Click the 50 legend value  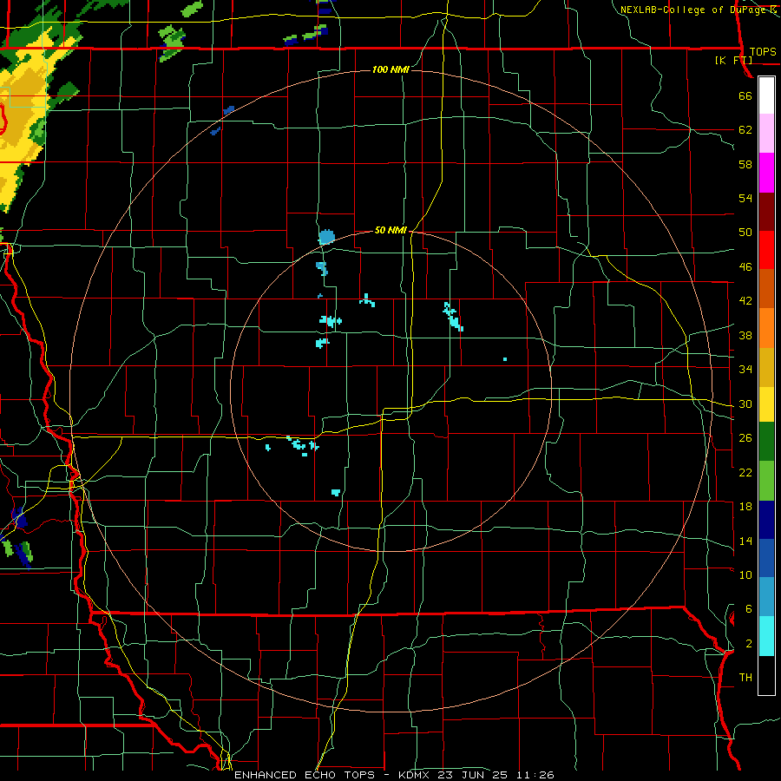[745, 233]
